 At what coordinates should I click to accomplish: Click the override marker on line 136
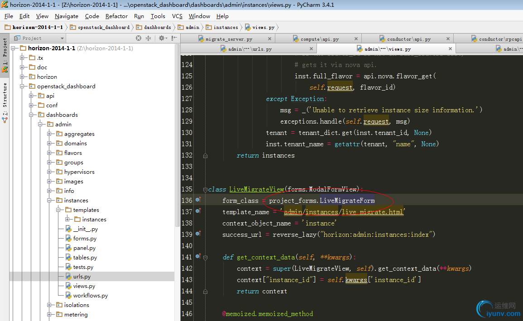[198, 200]
